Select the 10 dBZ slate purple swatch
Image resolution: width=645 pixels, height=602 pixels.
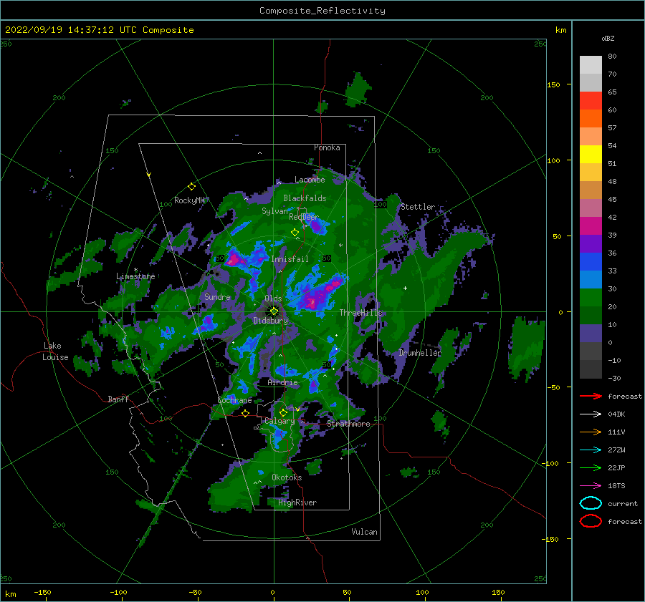(x=591, y=334)
